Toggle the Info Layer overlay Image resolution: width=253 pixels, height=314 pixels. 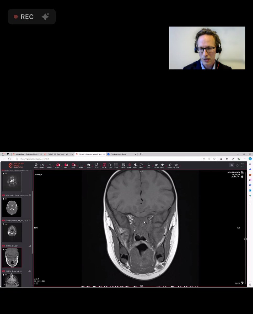104,166
